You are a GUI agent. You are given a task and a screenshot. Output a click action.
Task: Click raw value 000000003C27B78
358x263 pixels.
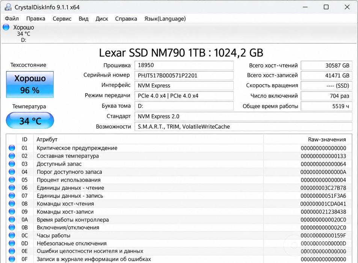323,188
